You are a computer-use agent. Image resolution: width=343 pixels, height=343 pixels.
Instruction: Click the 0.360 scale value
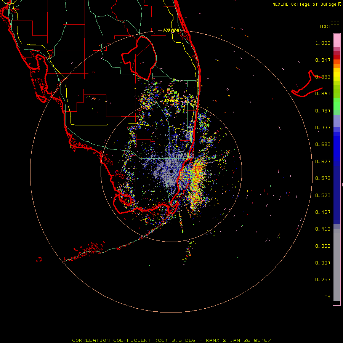(323, 246)
